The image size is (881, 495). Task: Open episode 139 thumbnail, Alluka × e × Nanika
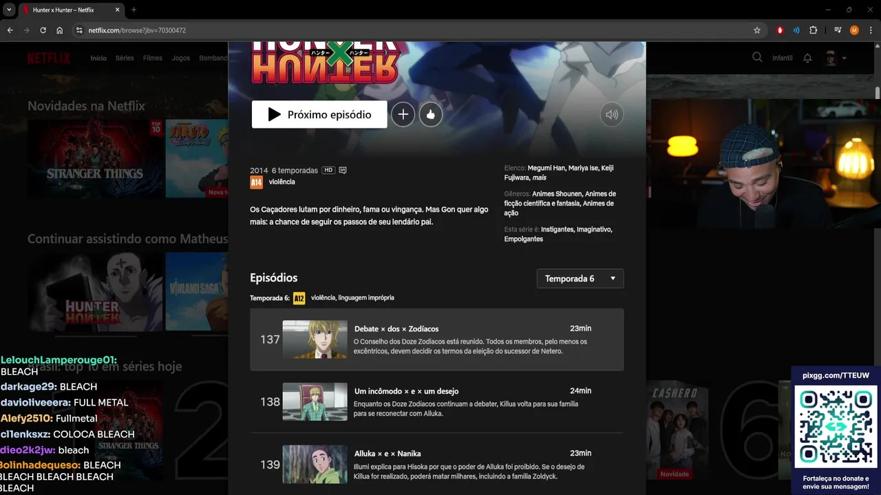coord(315,464)
